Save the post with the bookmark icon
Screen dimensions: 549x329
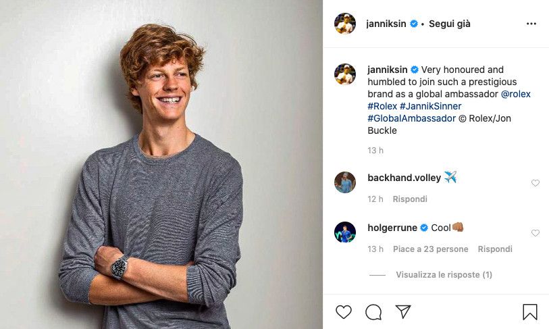pyautogui.click(x=530, y=311)
